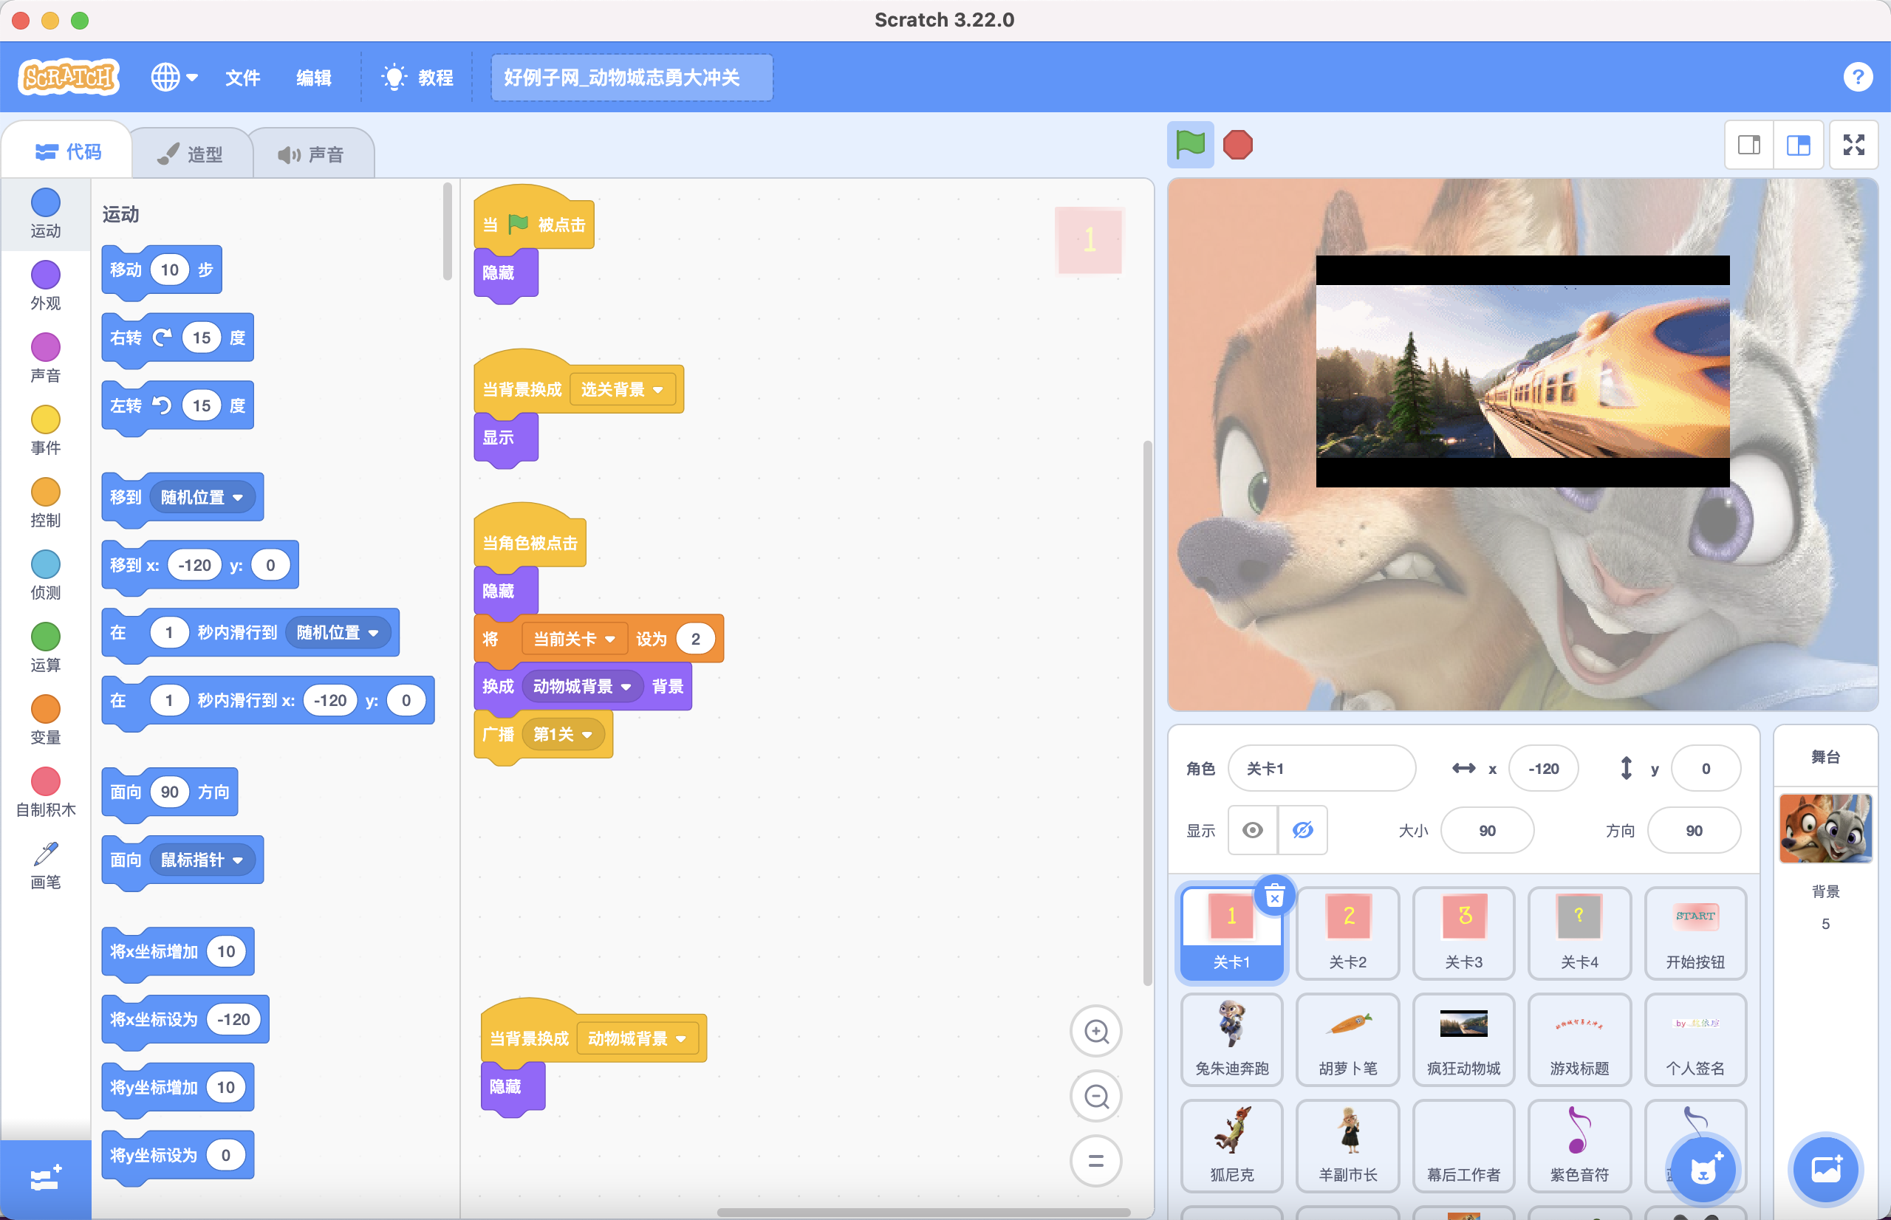Image resolution: width=1891 pixels, height=1220 pixels.
Task: Open 随机位置 dropdown in 移到 block
Action: 202,497
